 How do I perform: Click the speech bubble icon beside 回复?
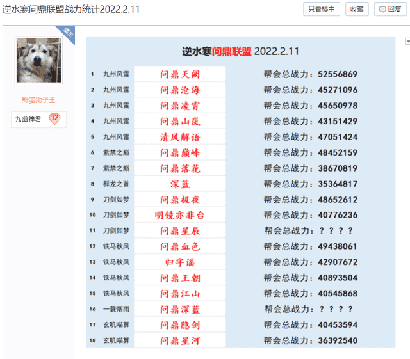[x=382, y=10]
